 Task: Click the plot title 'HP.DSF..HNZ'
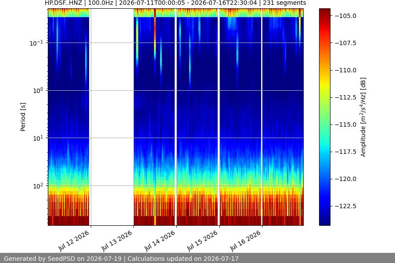[63, 3]
